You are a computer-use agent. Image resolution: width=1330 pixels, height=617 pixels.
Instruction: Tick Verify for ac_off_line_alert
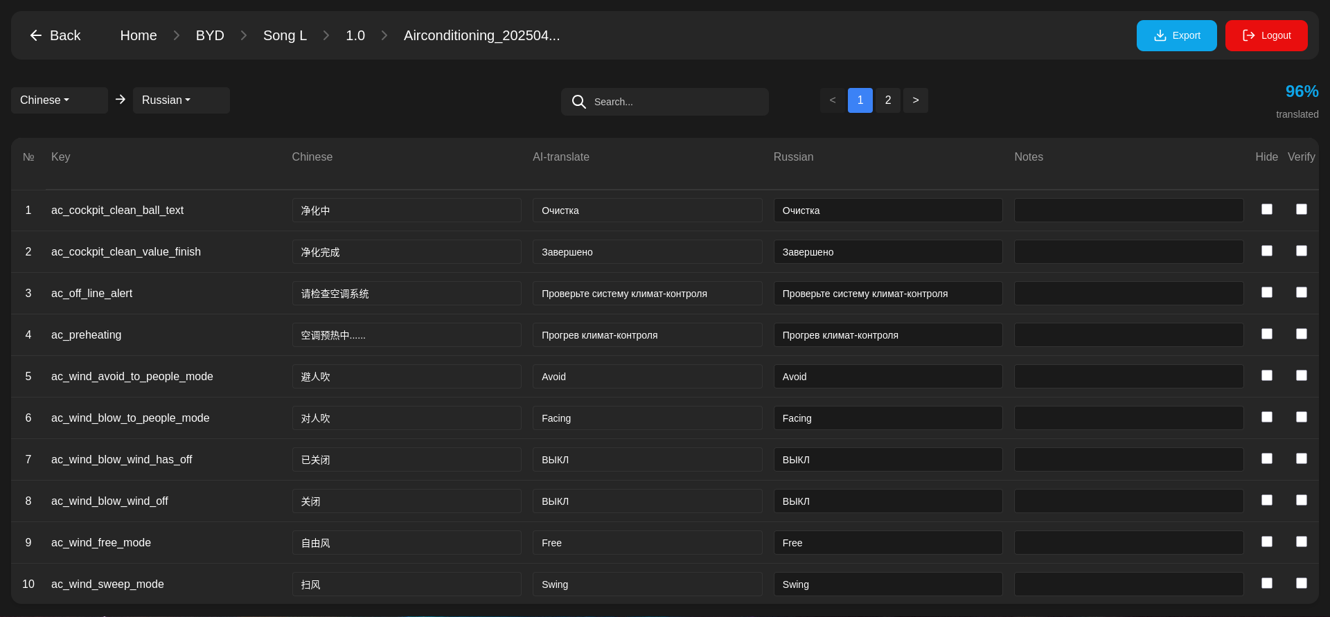[1302, 292]
